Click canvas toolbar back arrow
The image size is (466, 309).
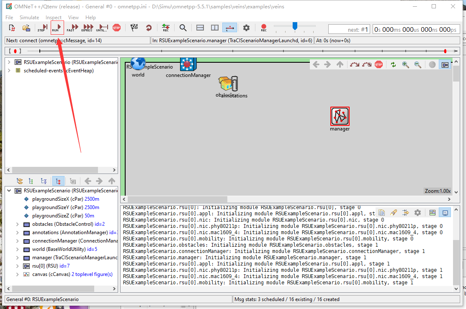click(x=316, y=64)
